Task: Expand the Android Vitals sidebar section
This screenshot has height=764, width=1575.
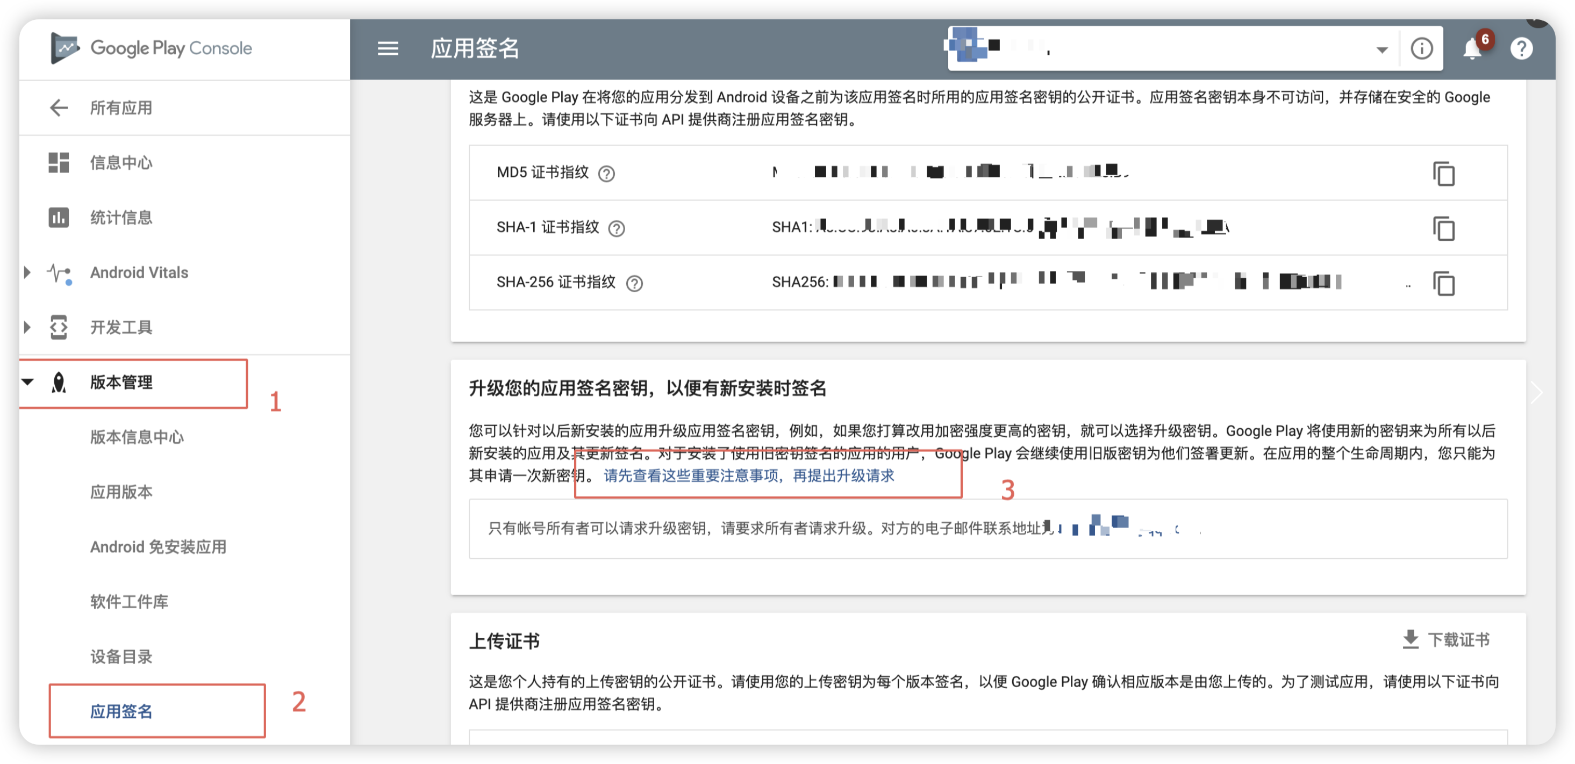Action: coord(27,272)
